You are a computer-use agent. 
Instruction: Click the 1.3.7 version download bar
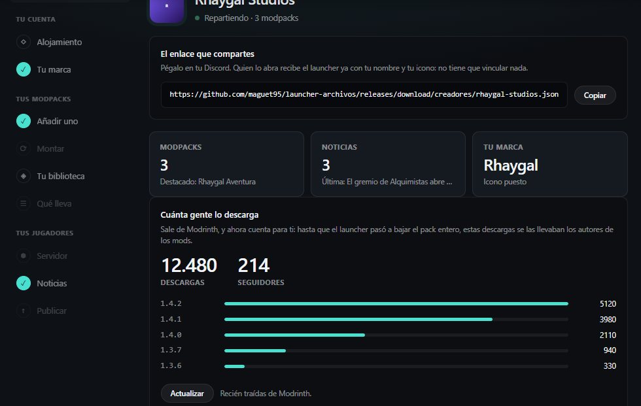[x=396, y=350]
